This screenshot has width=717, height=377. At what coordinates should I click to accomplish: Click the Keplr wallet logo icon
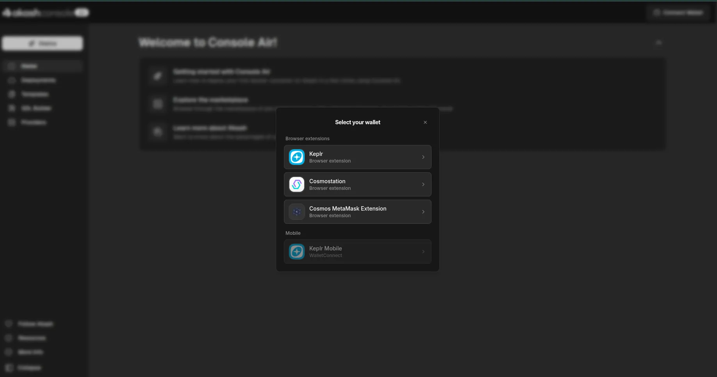(297, 157)
